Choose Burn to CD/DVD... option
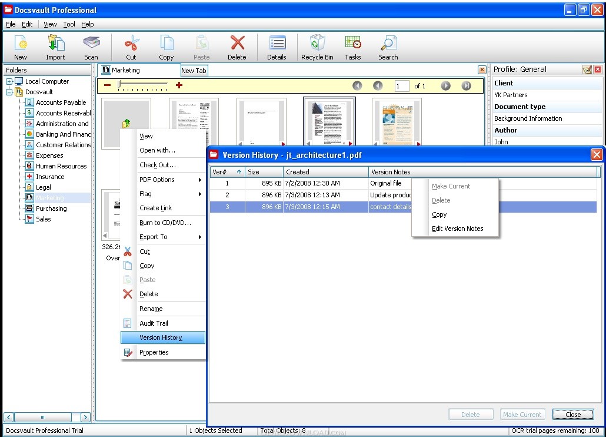 tap(163, 223)
